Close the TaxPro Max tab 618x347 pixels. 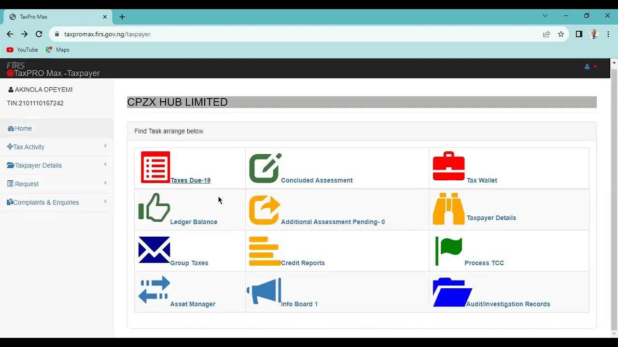point(105,17)
